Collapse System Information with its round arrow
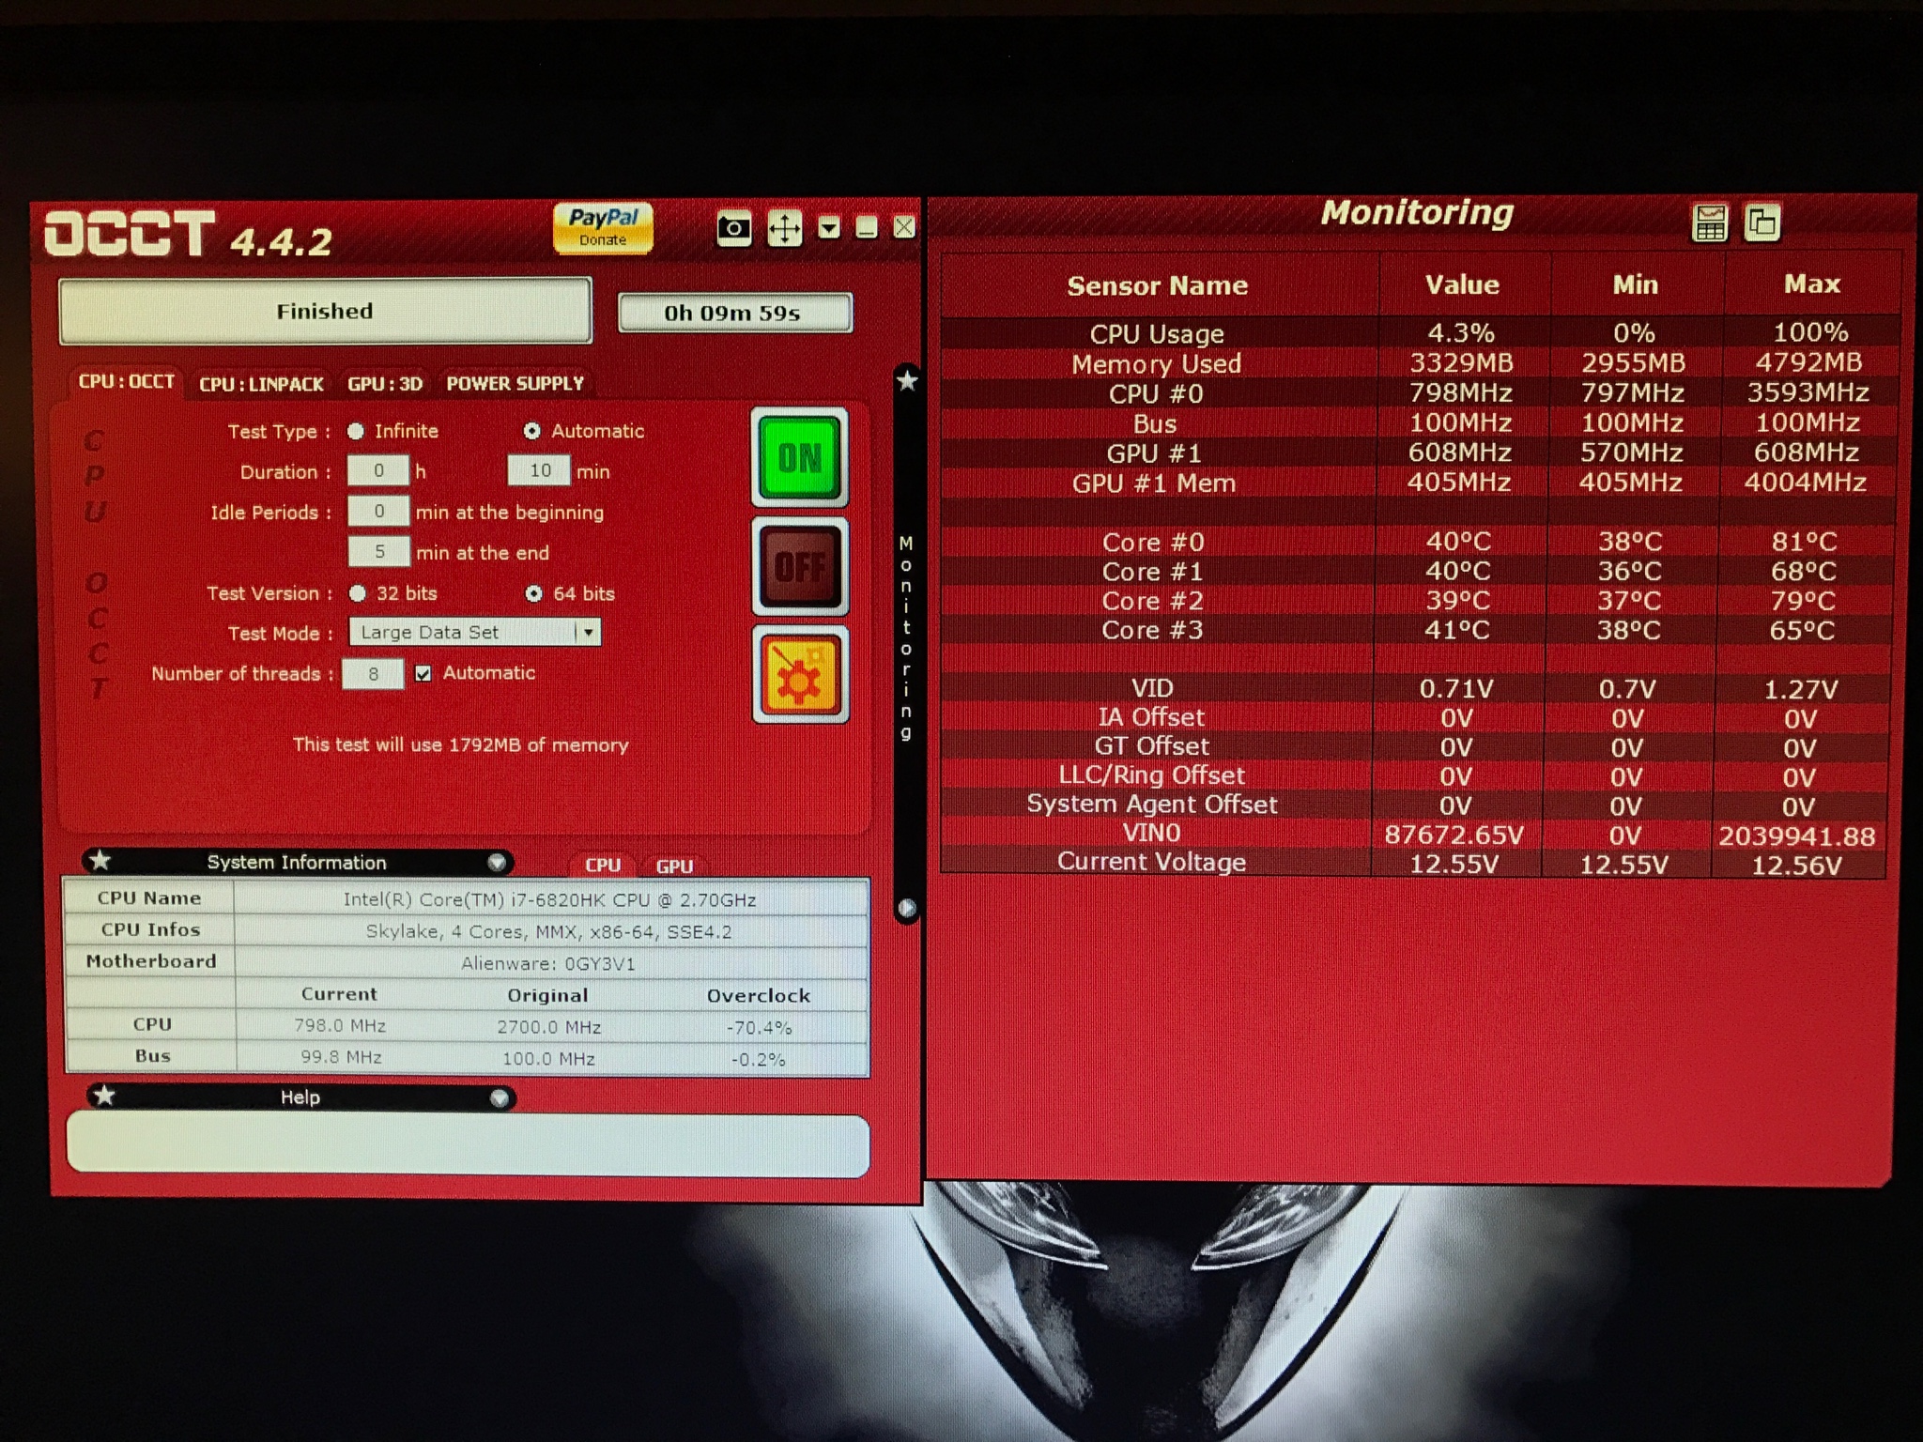 [x=497, y=862]
